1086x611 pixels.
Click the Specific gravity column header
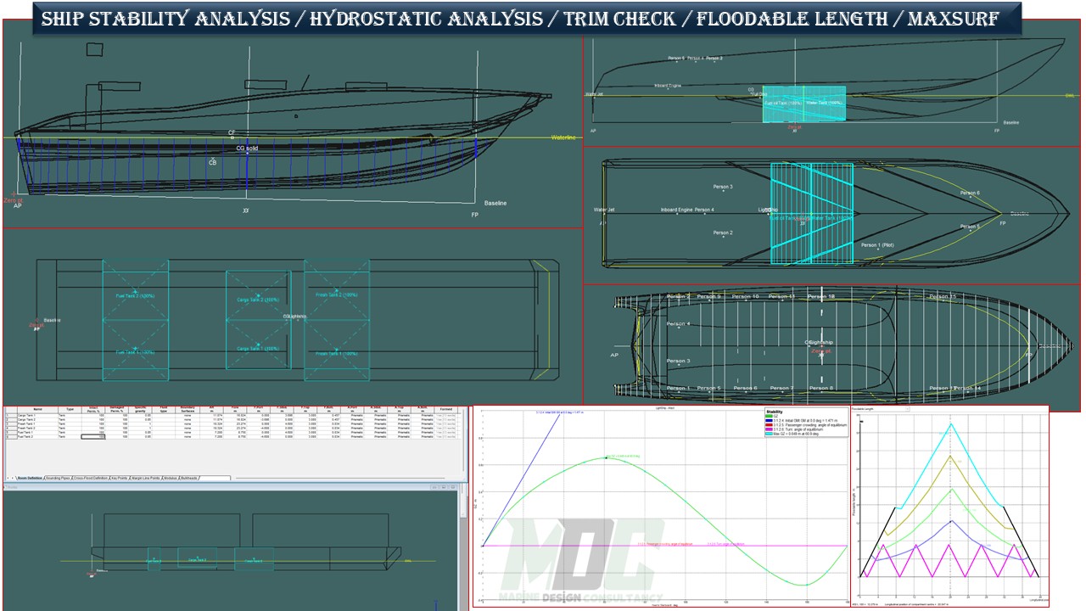point(142,409)
